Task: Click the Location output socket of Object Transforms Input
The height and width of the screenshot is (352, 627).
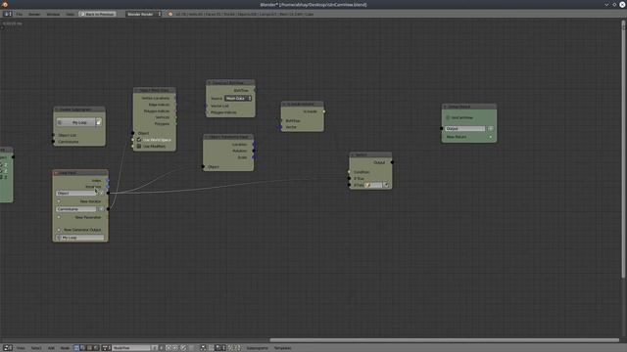Action: click(x=254, y=145)
